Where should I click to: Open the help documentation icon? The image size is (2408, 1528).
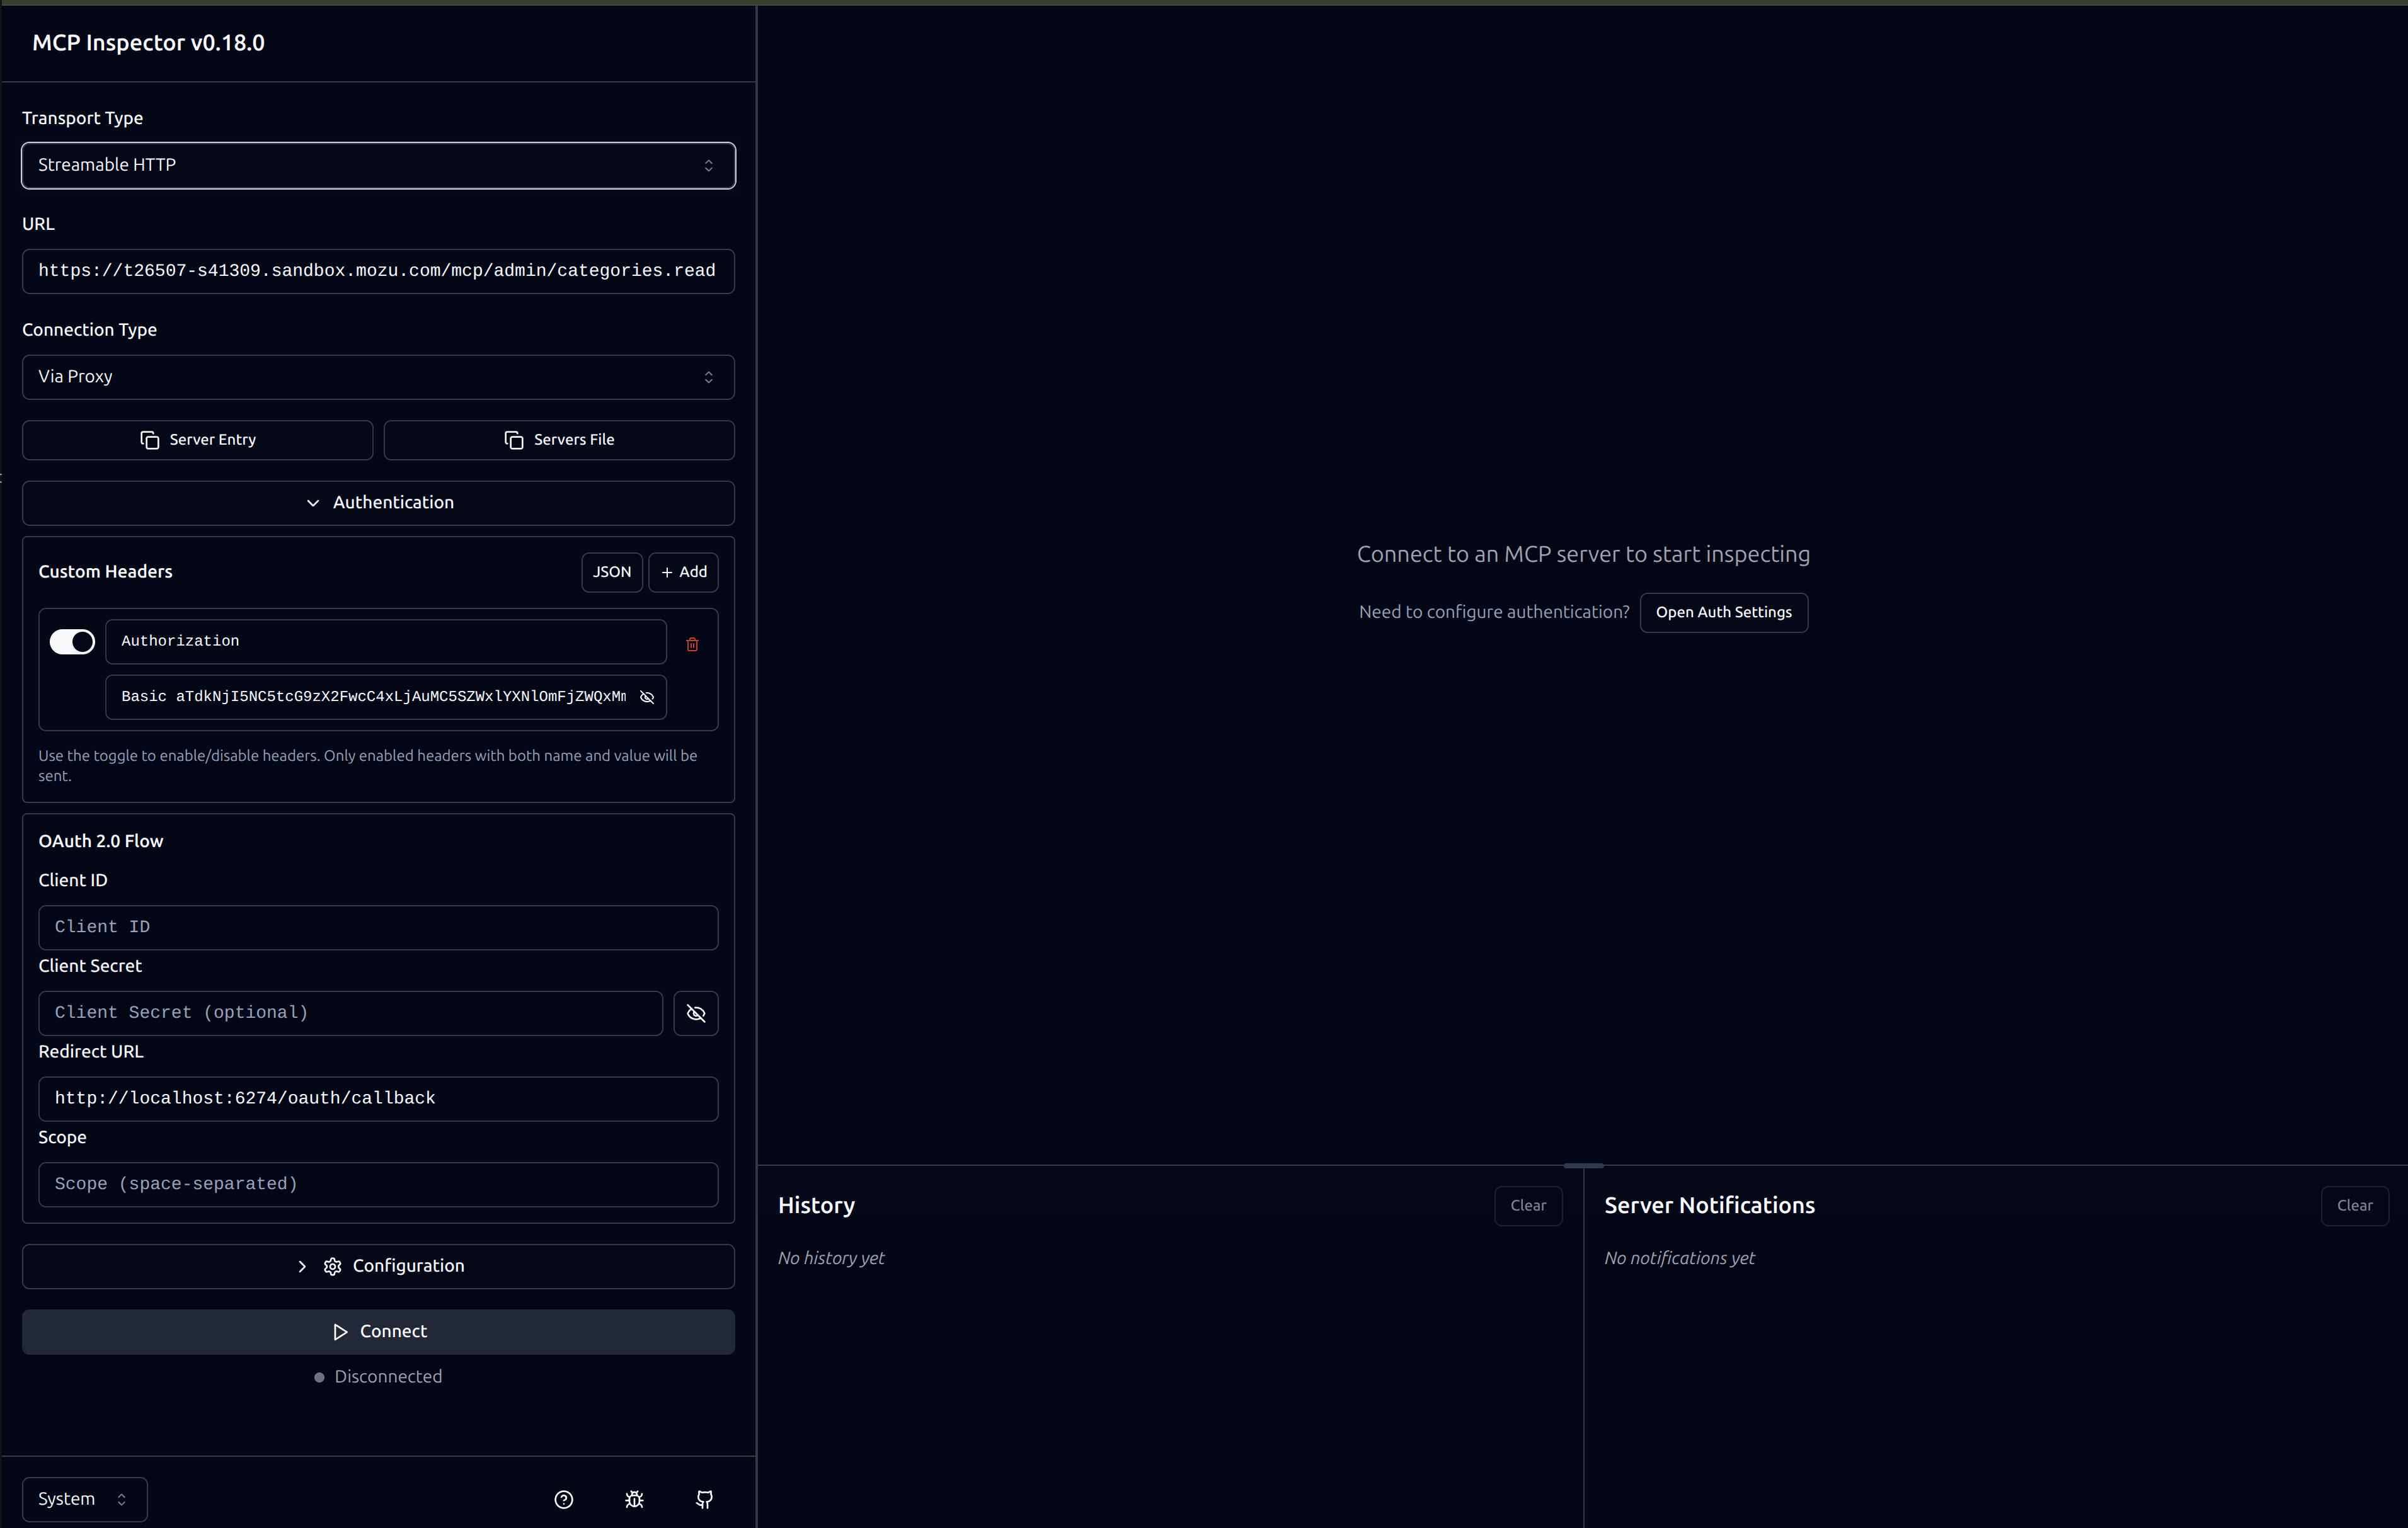tap(564, 1499)
